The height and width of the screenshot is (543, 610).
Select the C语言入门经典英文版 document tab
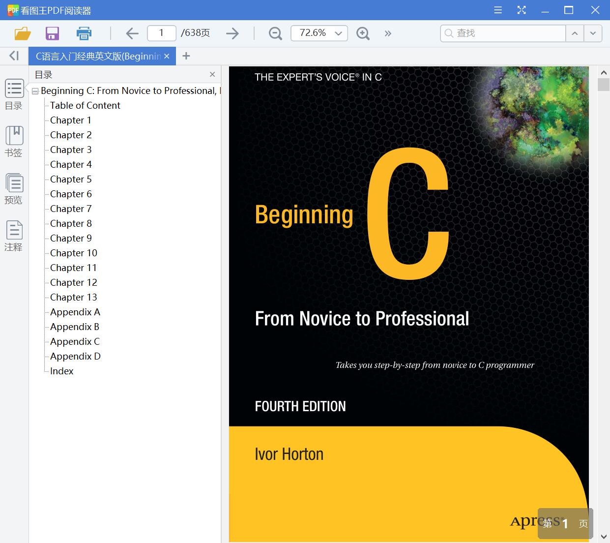tap(98, 56)
